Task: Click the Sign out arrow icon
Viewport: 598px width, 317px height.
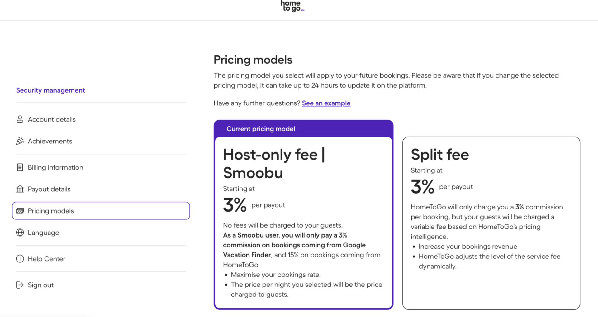Action: [20, 285]
